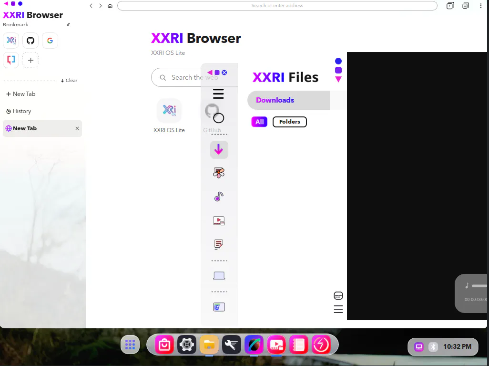489x366 pixels.
Task: Open Pictures section in Files sidebar
Action: (219, 173)
